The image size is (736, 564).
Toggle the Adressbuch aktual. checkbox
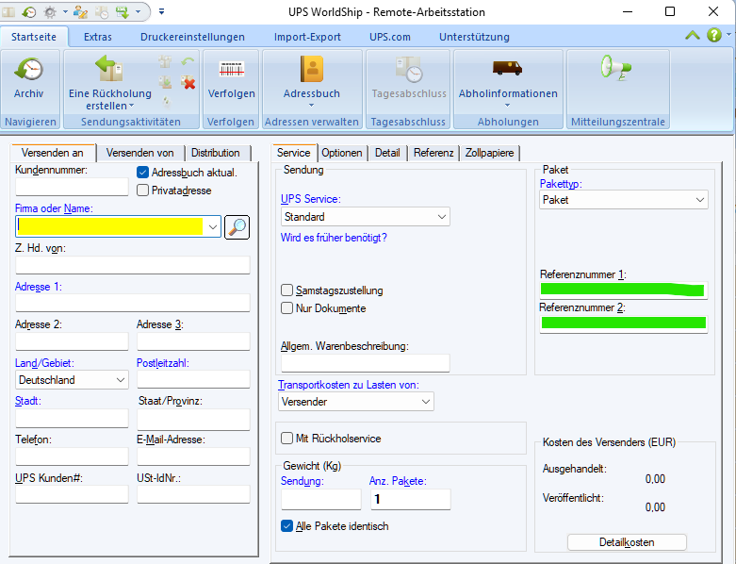click(142, 173)
